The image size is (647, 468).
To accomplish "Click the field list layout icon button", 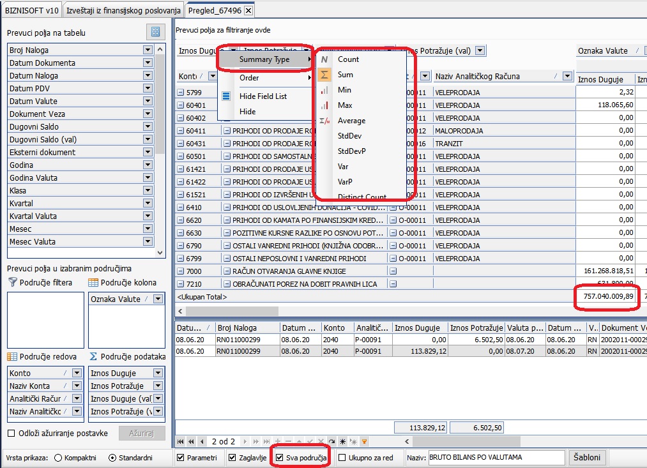I will click(x=156, y=32).
